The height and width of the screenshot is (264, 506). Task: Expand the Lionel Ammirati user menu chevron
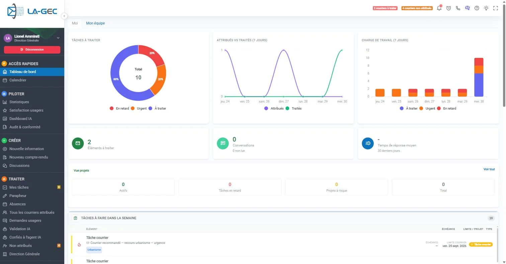[58, 38]
